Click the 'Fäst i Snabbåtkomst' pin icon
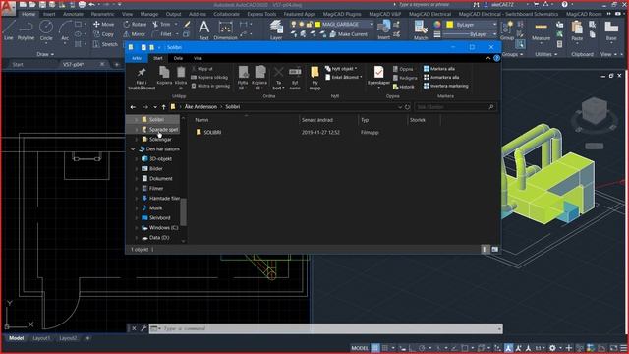The image size is (629, 354). tap(142, 79)
